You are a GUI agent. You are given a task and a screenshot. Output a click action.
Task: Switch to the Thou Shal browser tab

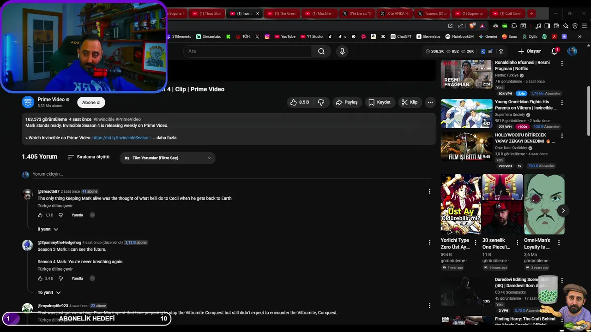(x=207, y=13)
